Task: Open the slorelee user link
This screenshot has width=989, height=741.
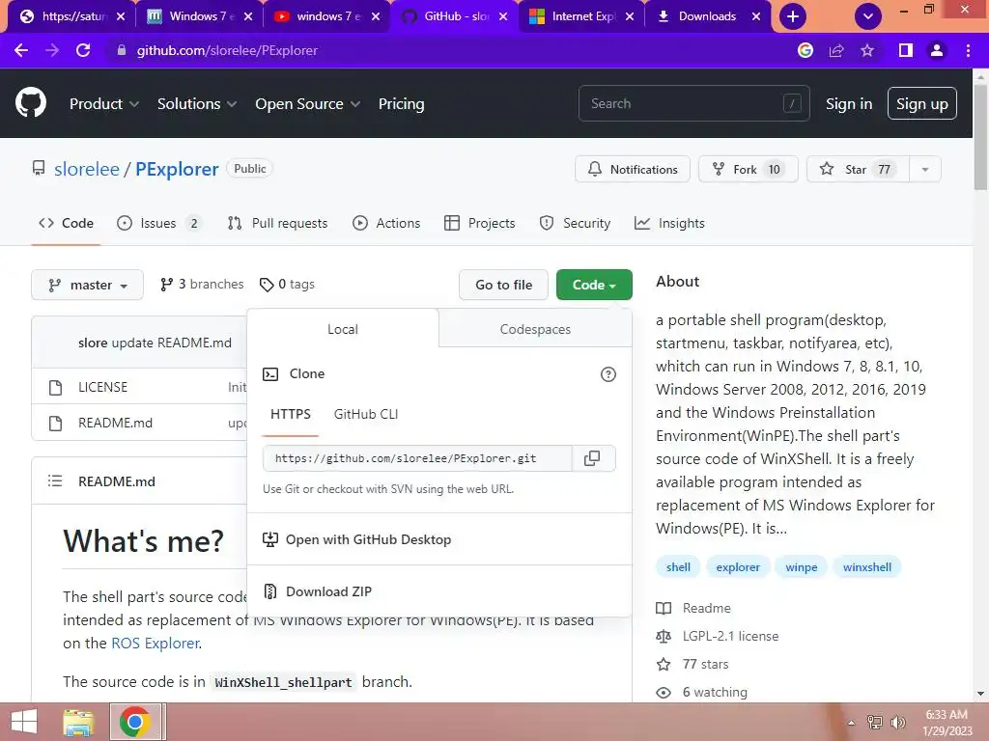Action: pos(86,169)
